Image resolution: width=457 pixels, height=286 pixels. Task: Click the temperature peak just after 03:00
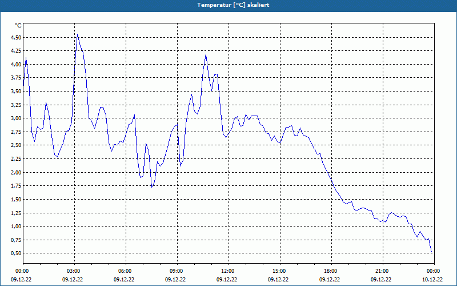coord(77,34)
